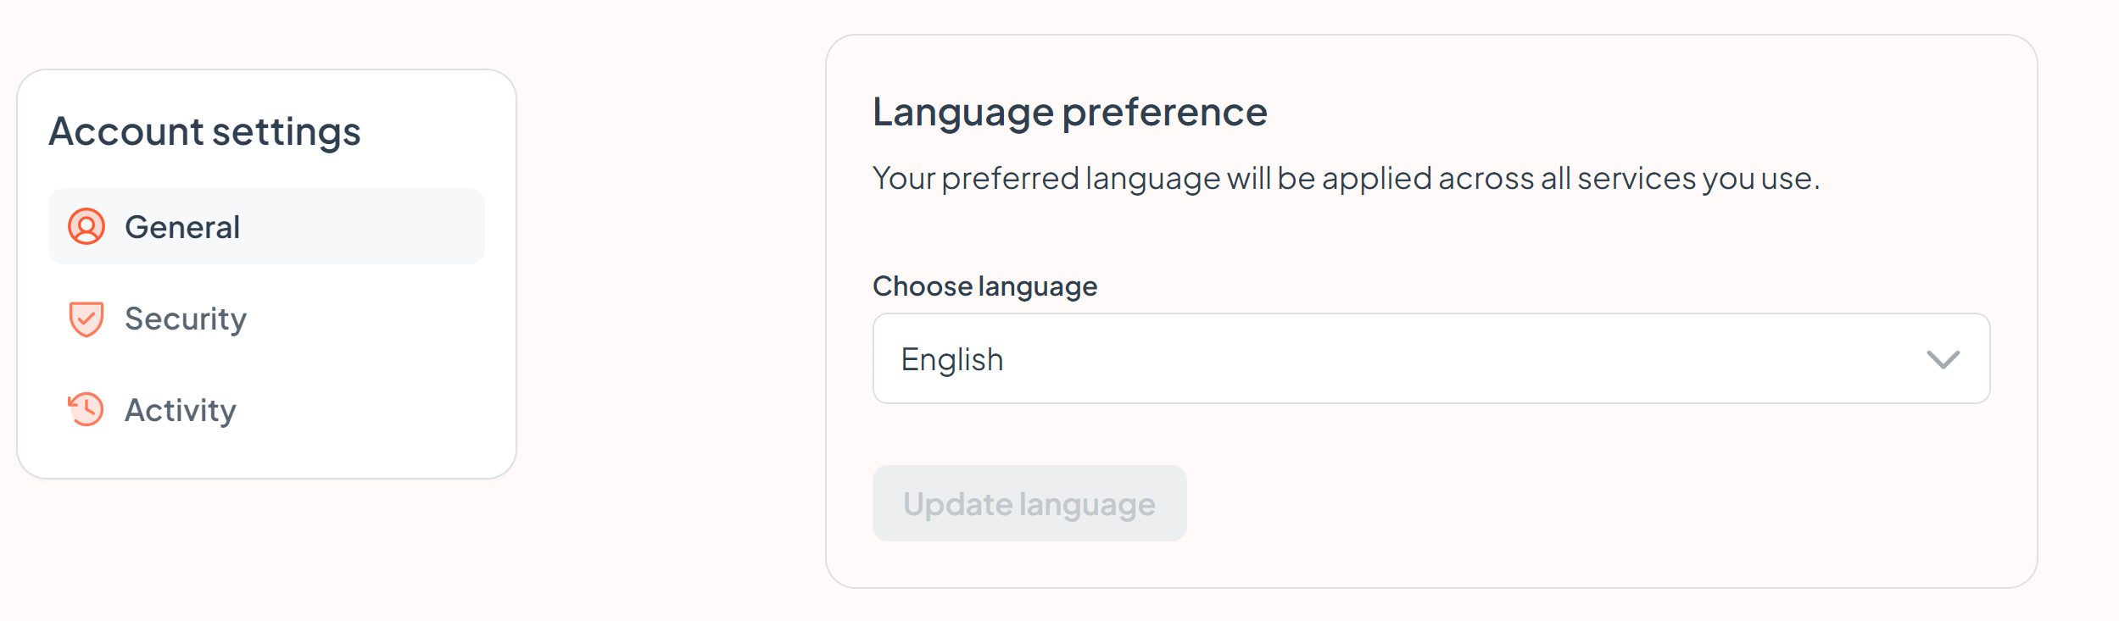Select the English value in the language selector

click(x=951, y=360)
